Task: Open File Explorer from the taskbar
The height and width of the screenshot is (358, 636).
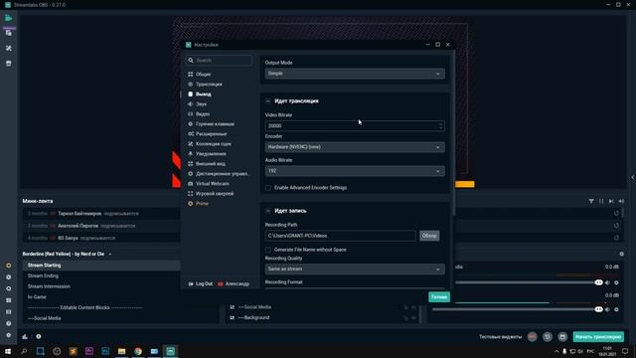Action: click(121, 351)
